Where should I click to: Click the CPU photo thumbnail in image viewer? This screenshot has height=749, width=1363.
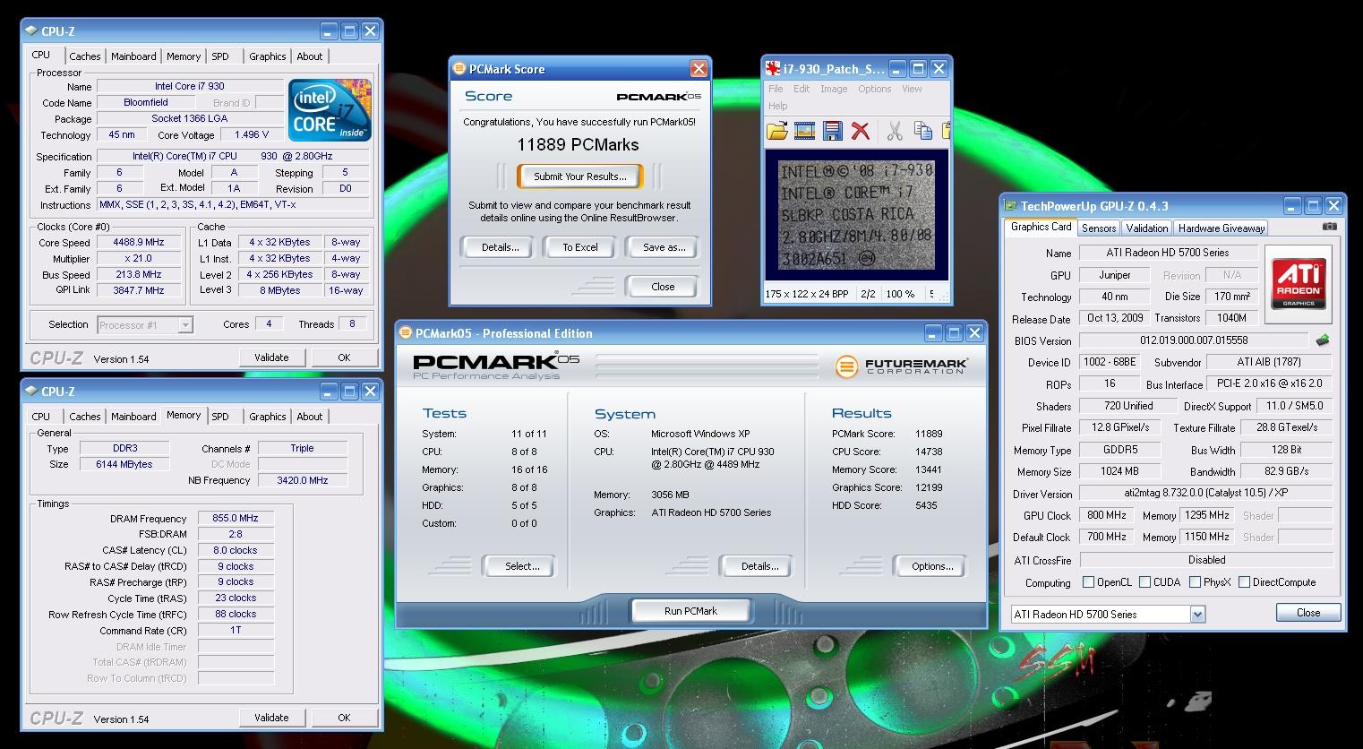click(x=857, y=216)
